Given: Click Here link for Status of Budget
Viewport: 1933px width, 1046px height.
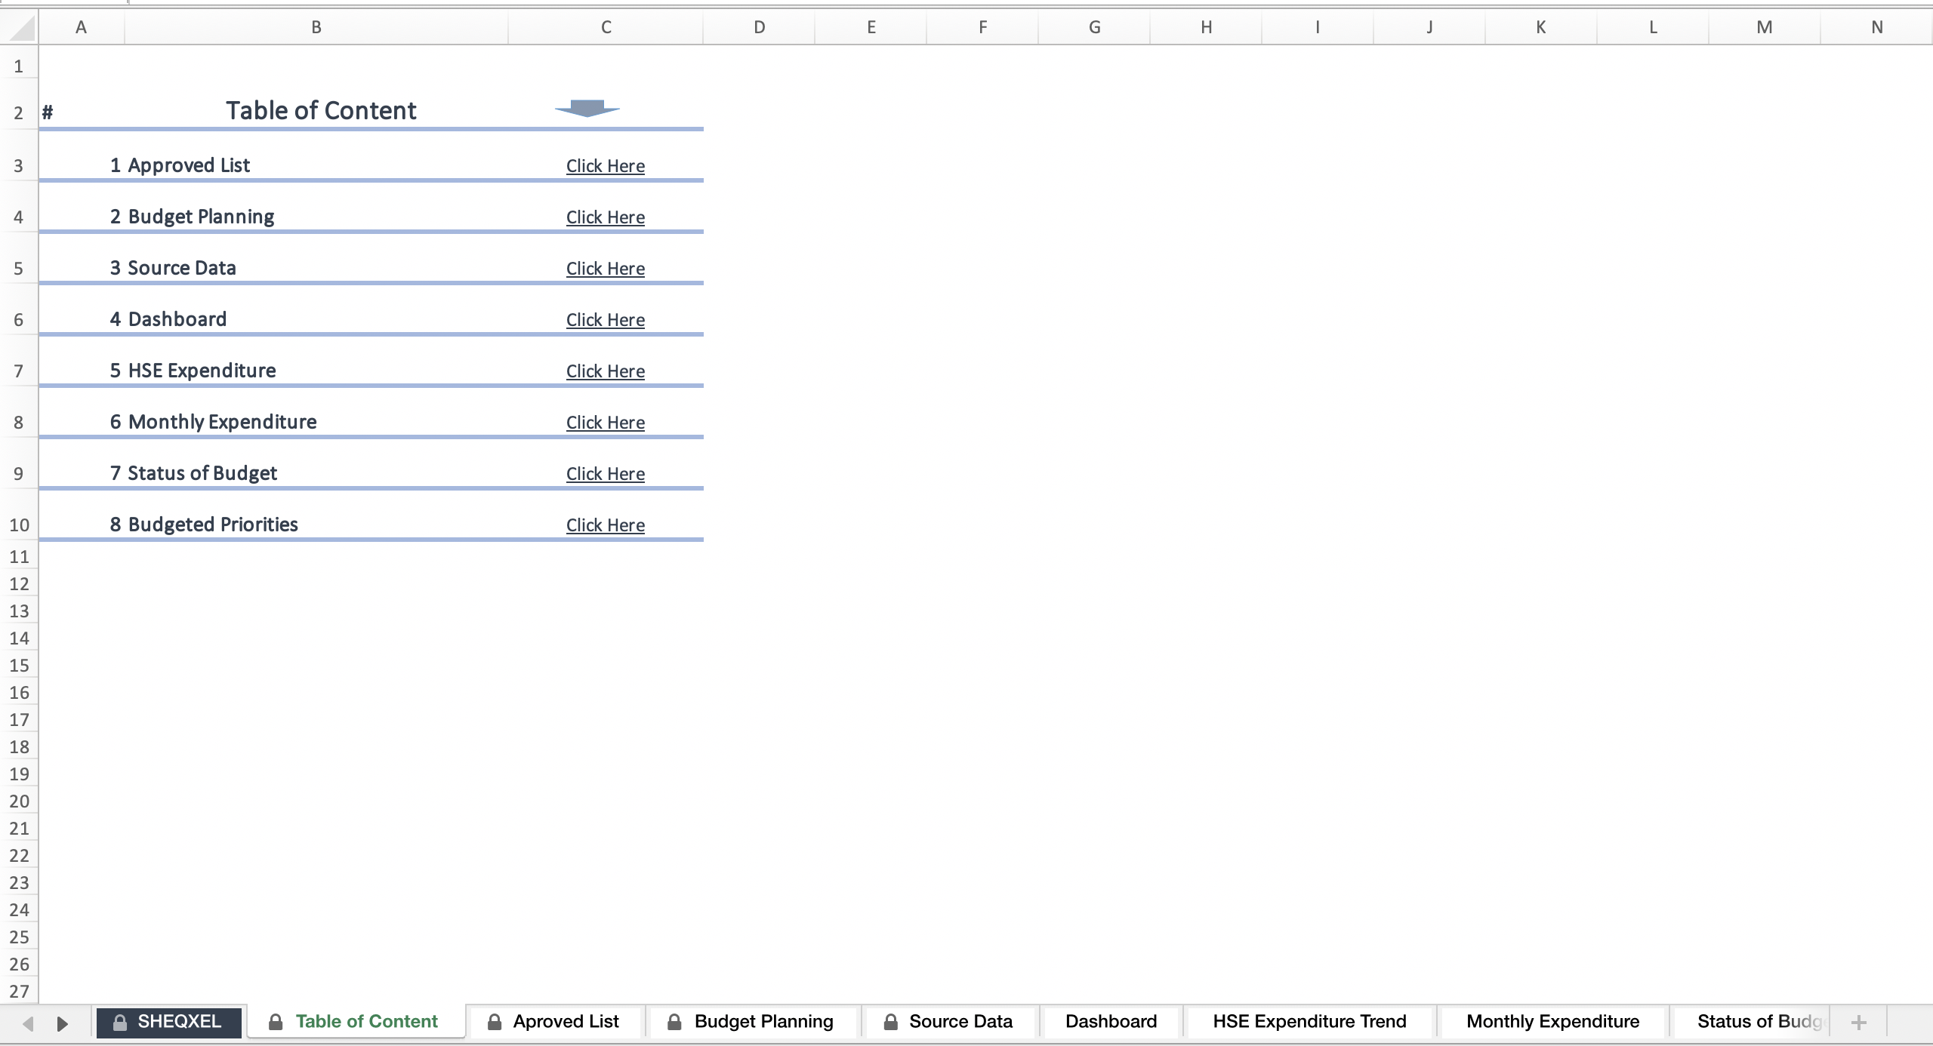Looking at the screenshot, I should coord(606,474).
